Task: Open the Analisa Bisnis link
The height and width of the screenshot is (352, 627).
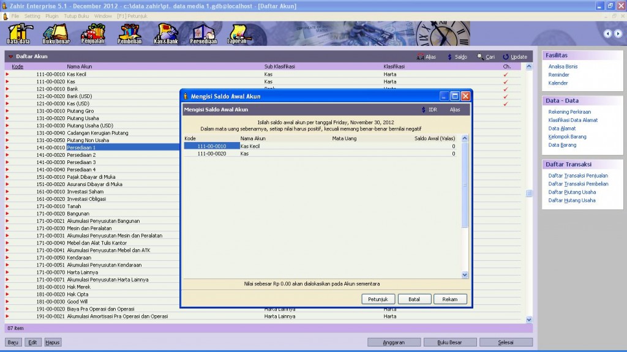Action: [563, 67]
